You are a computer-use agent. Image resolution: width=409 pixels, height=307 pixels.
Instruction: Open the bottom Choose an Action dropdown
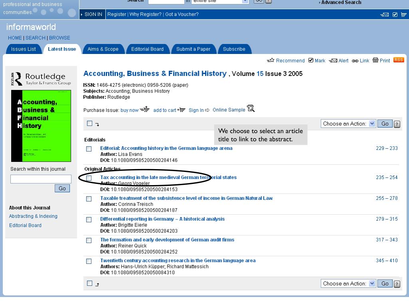[x=348, y=283]
